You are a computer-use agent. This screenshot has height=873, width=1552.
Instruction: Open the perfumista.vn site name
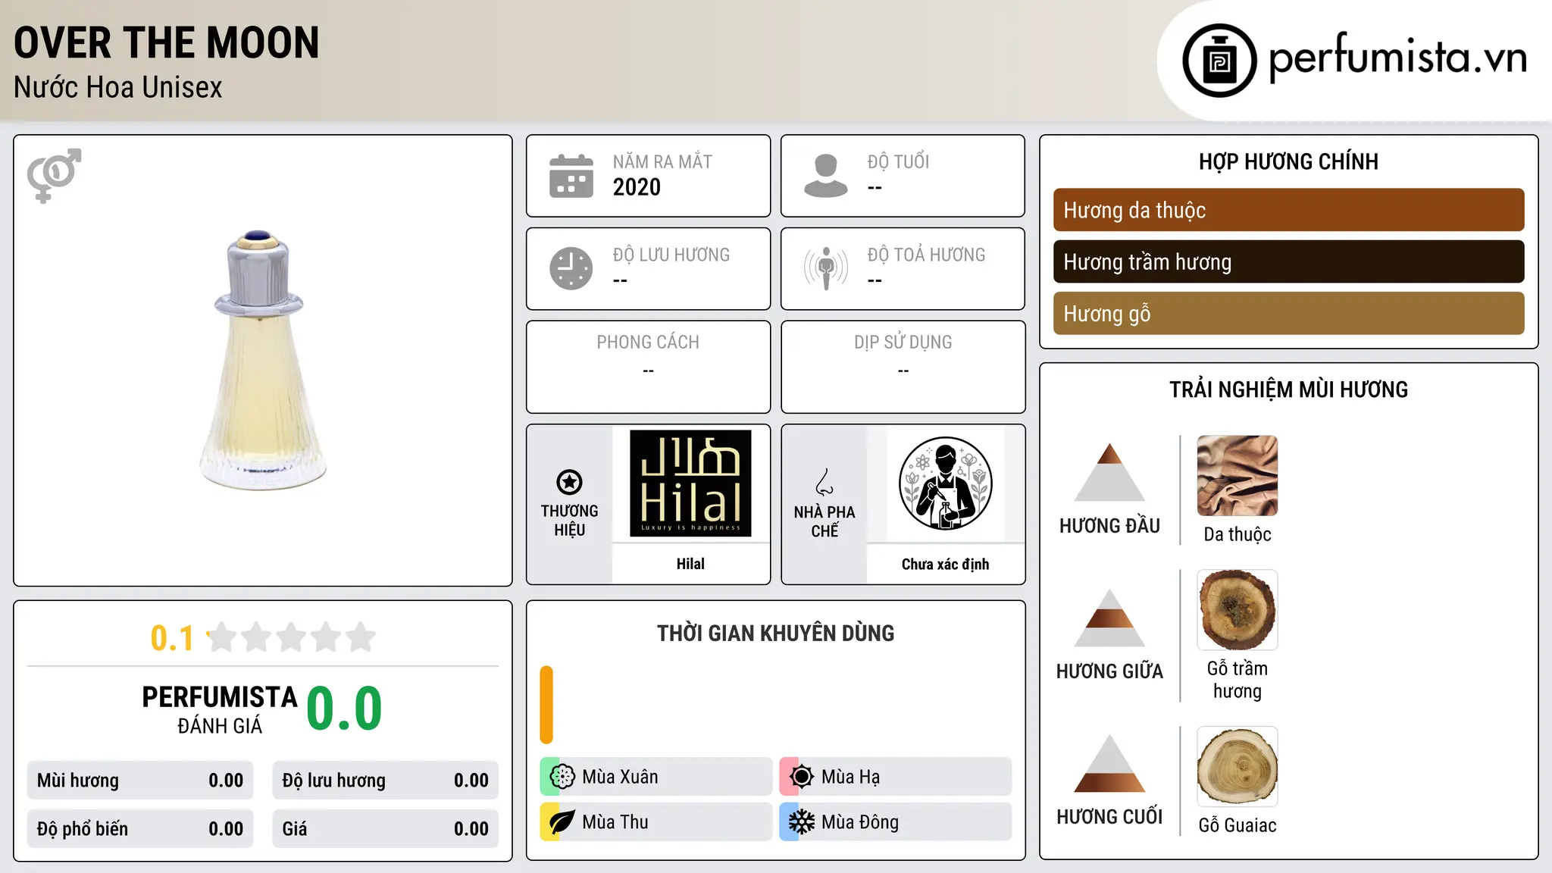click(x=1397, y=58)
